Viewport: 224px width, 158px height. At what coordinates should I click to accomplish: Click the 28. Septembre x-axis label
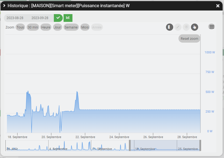[x=187, y=137]
